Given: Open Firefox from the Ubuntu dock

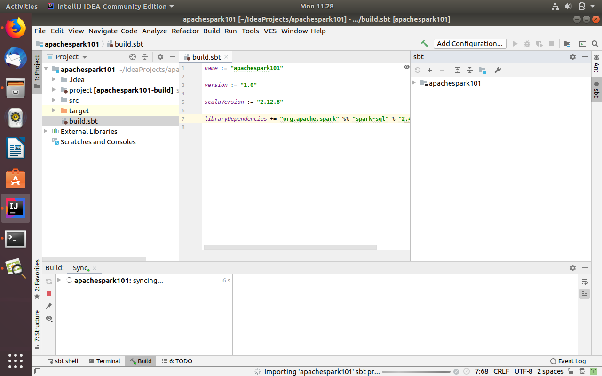Looking at the screenshot, I should click(x=16, y=28).
